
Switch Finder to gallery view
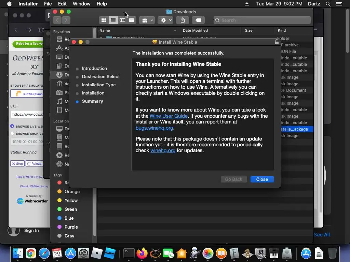pyautogui.click(x=132, y=20)
